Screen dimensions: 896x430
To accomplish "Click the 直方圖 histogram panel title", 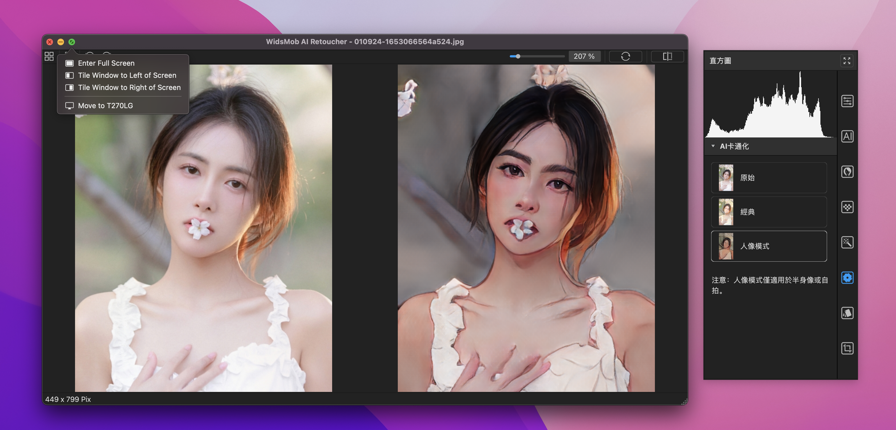I will (x=720, y=61).
